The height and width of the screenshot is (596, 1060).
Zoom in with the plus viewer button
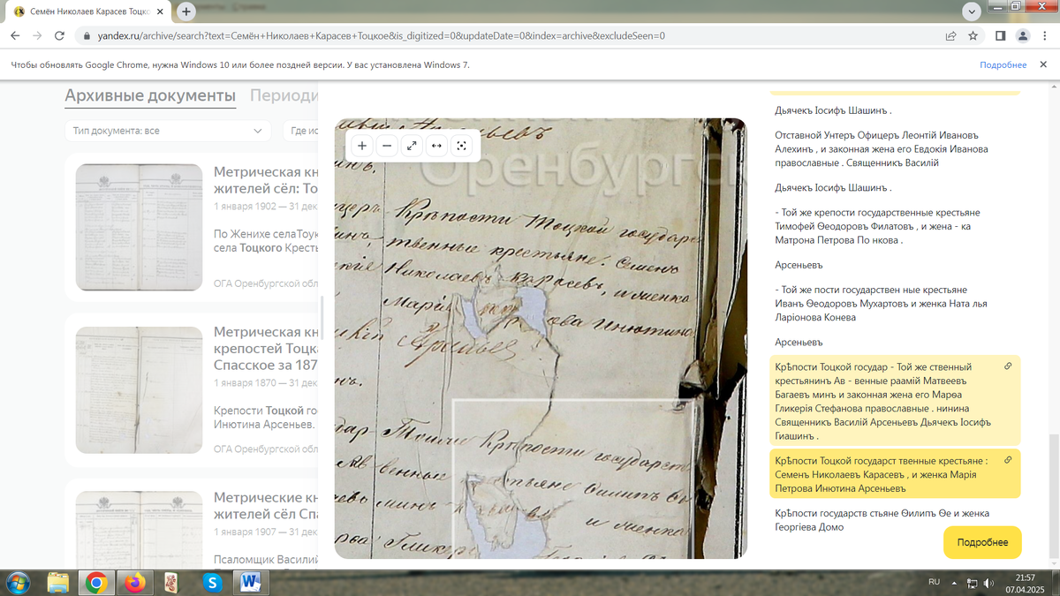(362, 147)
